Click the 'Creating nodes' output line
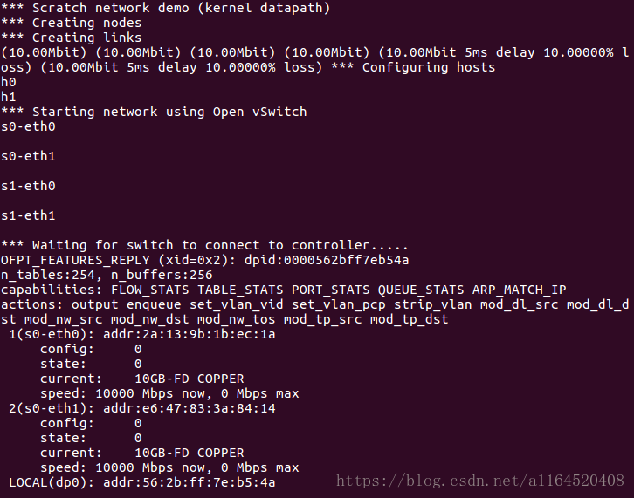Screen dimensions: 634x498 [71, 23]
